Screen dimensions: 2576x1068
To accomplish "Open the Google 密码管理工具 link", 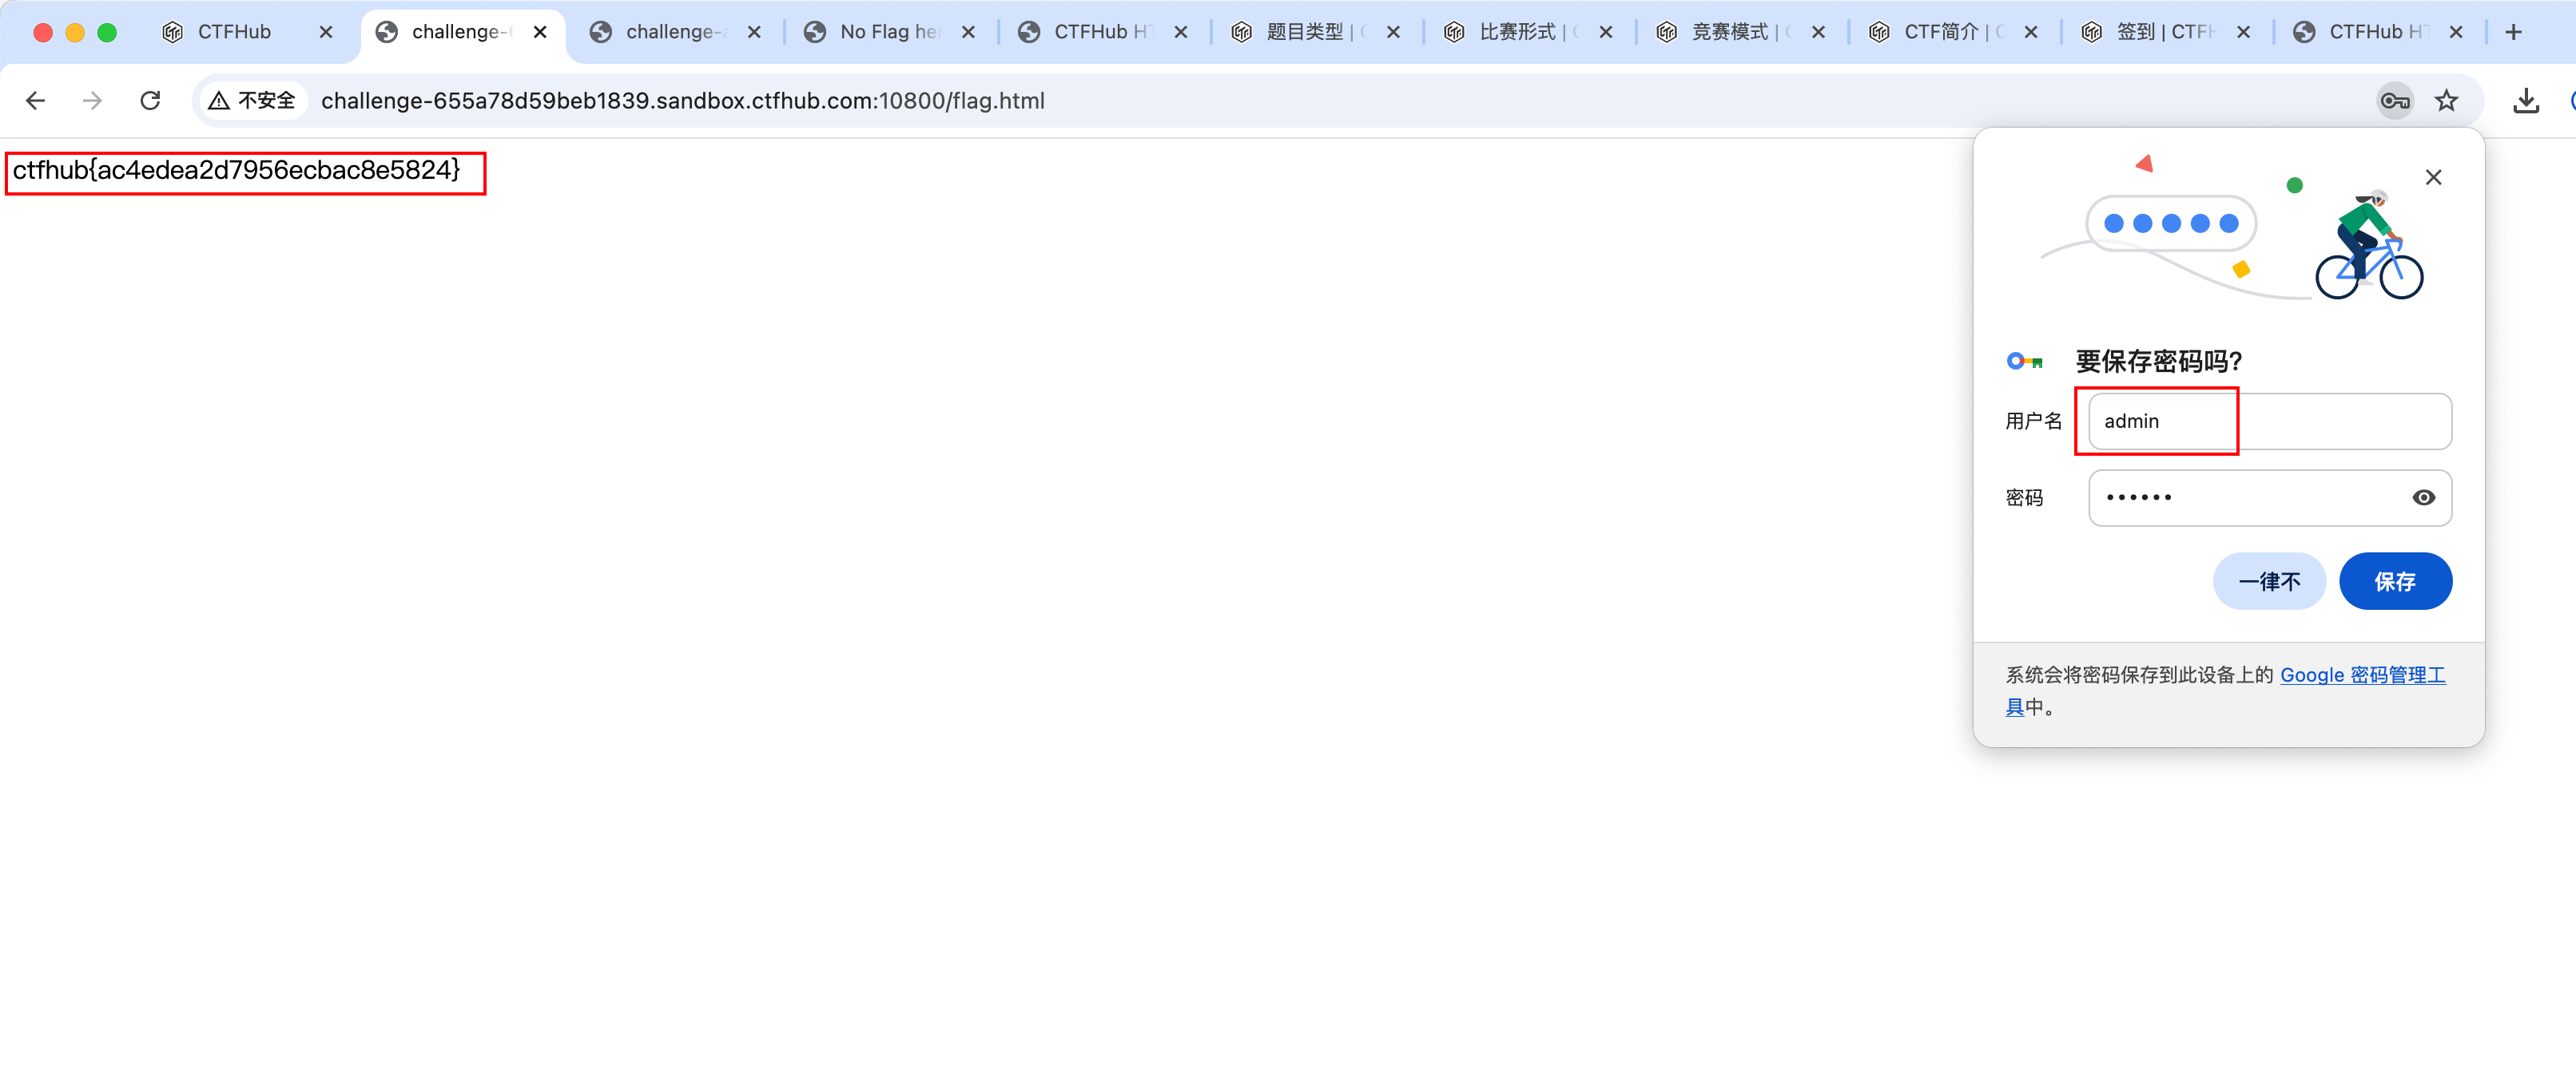I will pos(2361,675).
